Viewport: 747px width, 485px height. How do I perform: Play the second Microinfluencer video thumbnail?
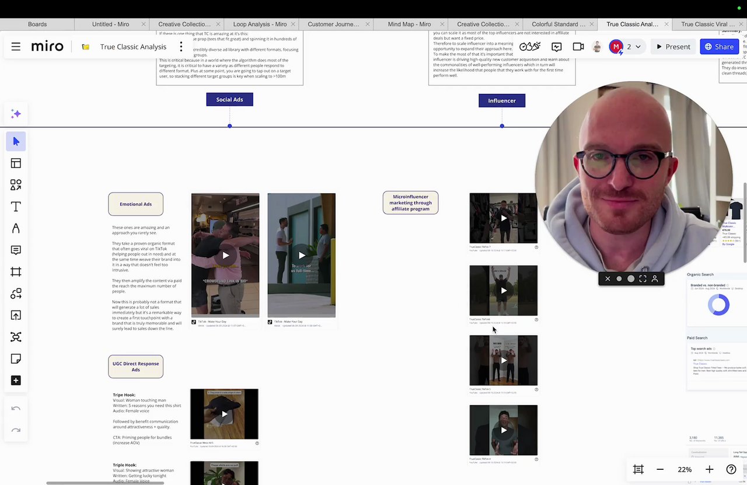[x=504, y=290]
